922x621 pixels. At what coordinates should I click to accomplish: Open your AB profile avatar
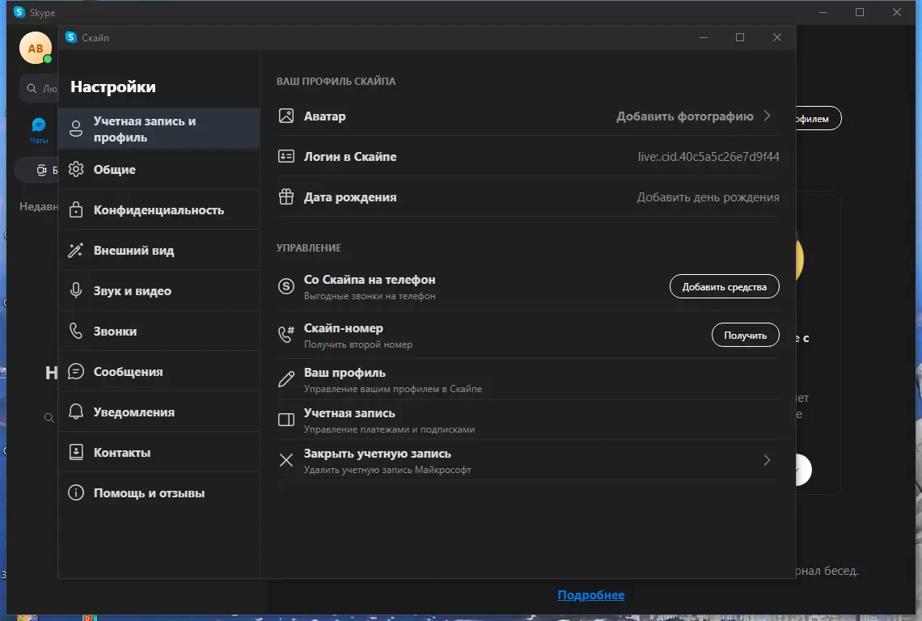(35, 48)
